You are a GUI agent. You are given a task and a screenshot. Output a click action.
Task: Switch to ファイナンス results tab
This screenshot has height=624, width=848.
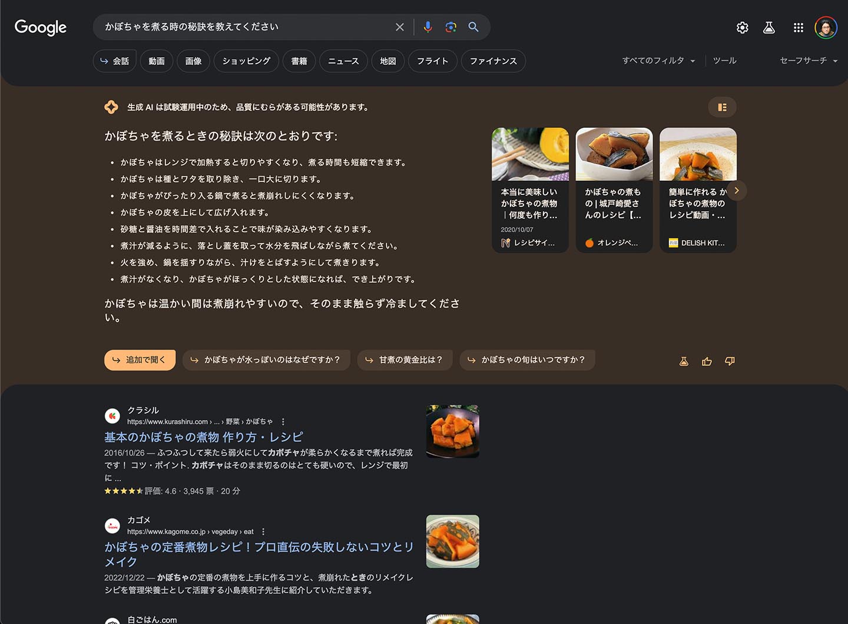click(x=493, y=61)
